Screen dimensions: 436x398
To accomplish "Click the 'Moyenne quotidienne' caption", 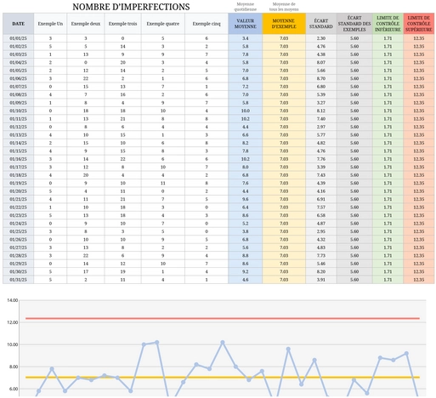I will coord(246,7).
